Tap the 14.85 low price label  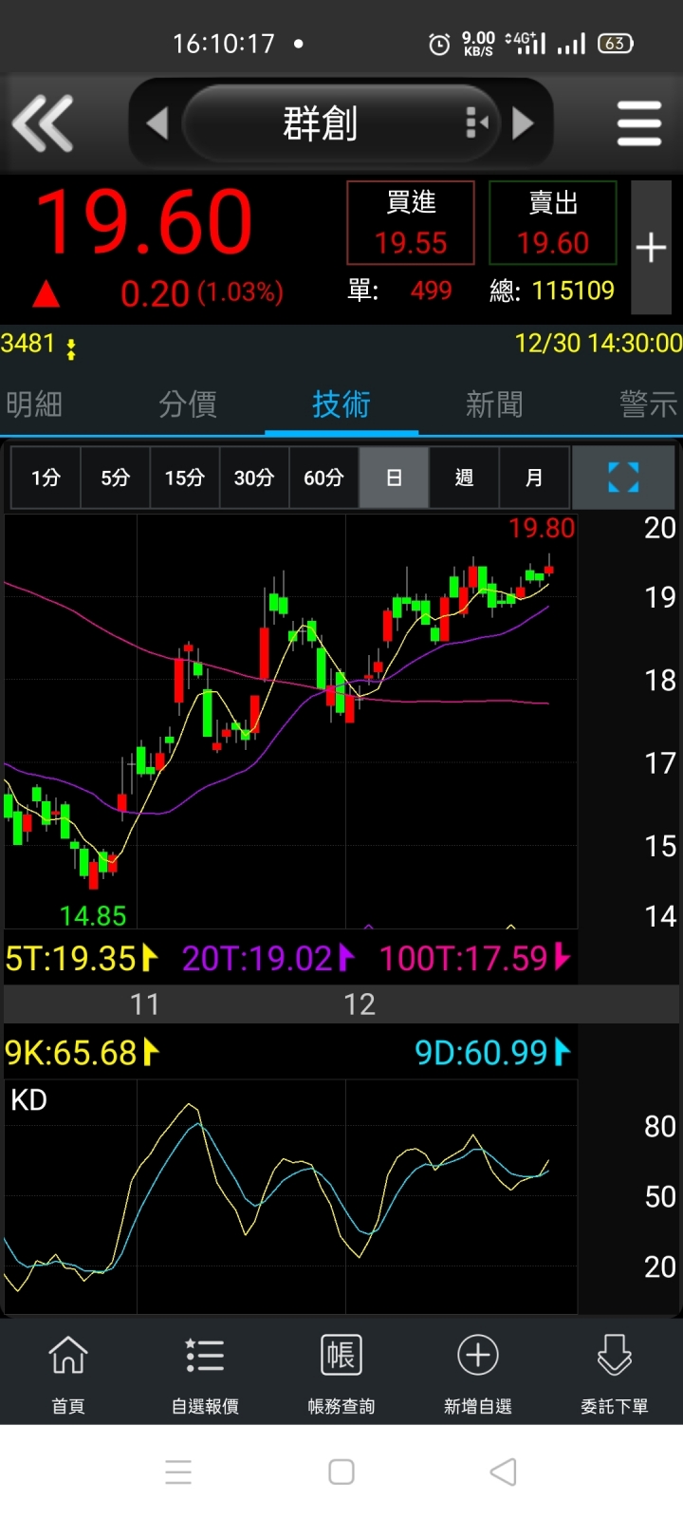[x=93, y=916]
